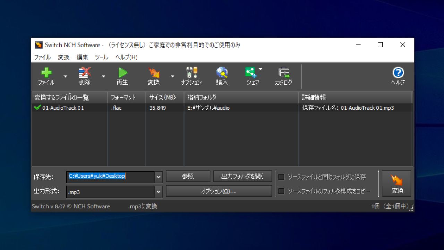Viewport: 444px width, 250px height.
Task: Click the ヘルプ question mark icon
Action: pyautogui.click(x=398, y=76)
